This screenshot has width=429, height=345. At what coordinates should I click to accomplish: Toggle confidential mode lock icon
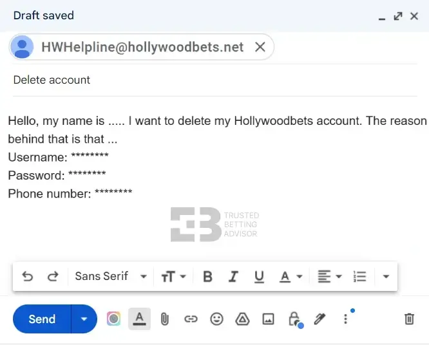click(294, 319)
